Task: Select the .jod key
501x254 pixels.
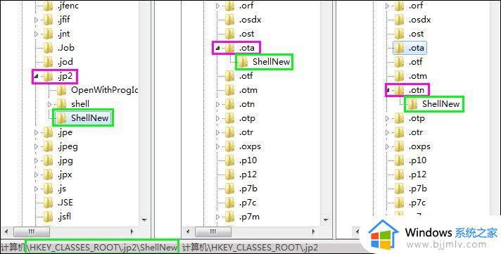Action: (x=65, y=62)
